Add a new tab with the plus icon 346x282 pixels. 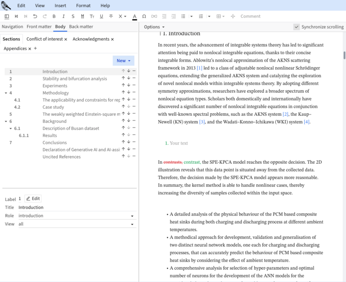(35, 48)
